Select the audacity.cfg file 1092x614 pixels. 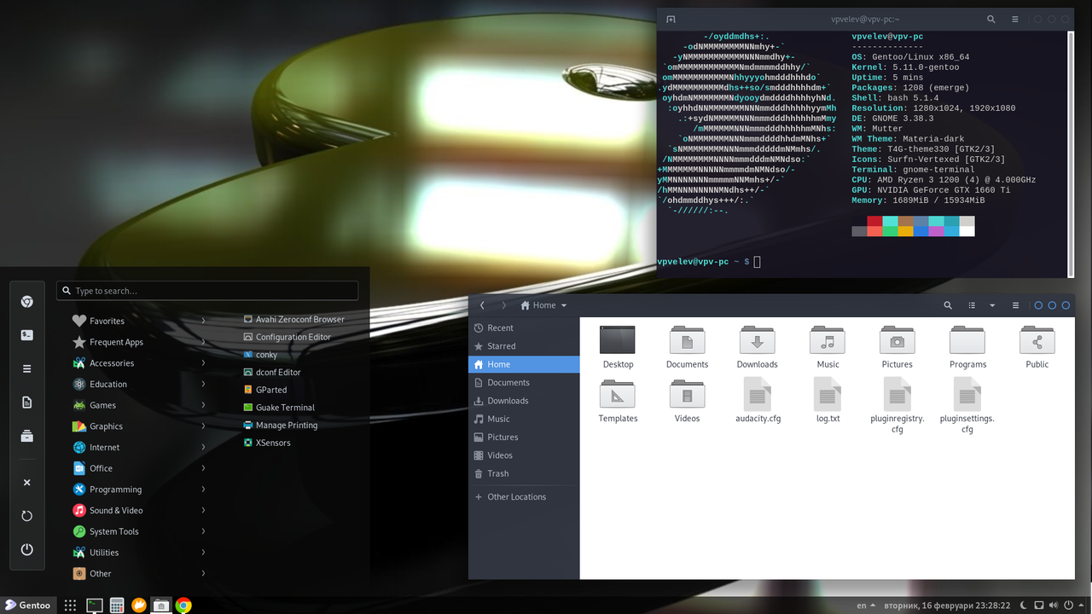tap(758, 401)
